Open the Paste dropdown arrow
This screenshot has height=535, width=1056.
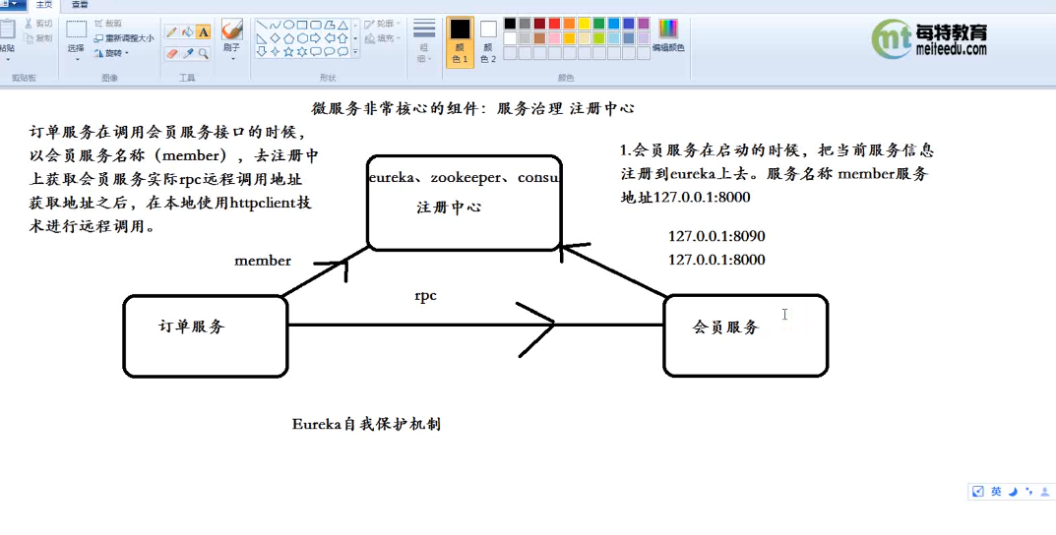point(7,60)
